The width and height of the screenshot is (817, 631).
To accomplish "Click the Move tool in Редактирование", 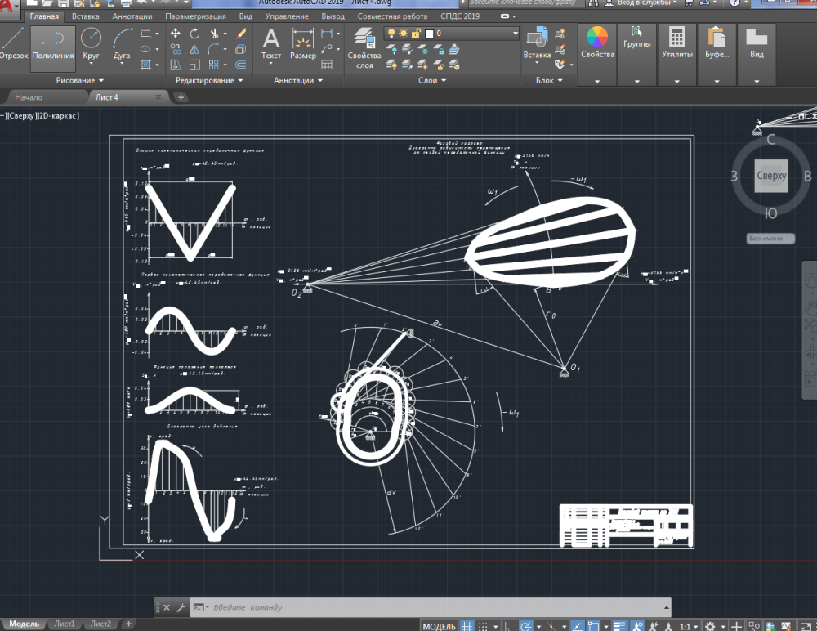I will 176,34.
